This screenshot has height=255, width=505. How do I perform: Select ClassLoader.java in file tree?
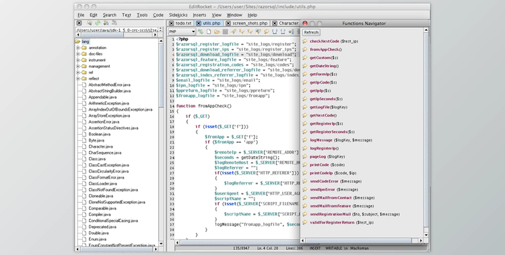click(x=103, y=184)
